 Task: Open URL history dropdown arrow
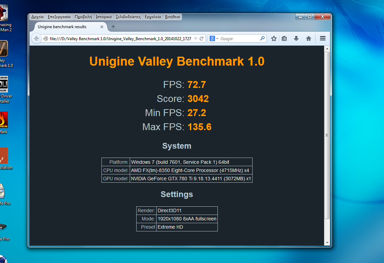(195, 38)
